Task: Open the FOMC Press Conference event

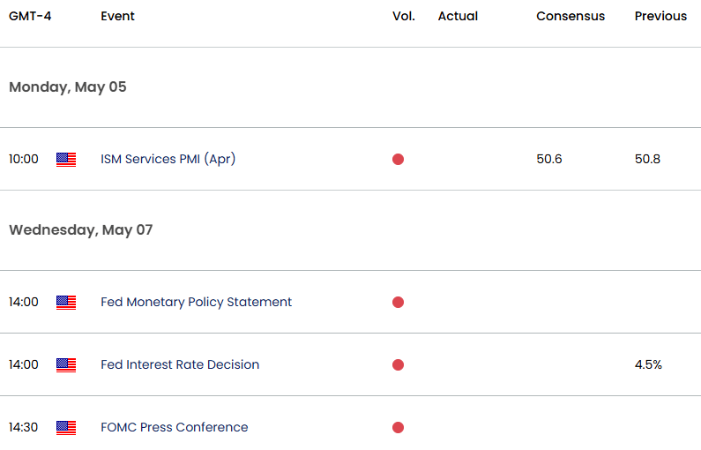Action: click(175, 428)
